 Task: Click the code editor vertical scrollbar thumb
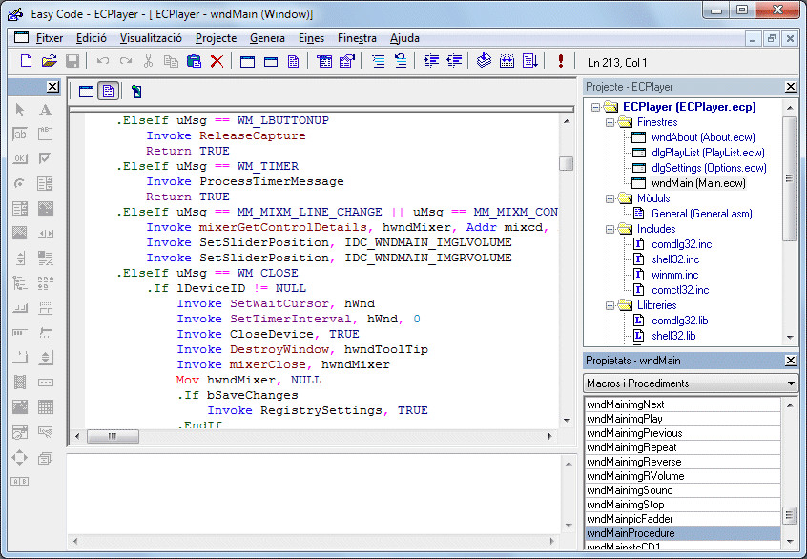pyautogui.click(x=566, y=163)
